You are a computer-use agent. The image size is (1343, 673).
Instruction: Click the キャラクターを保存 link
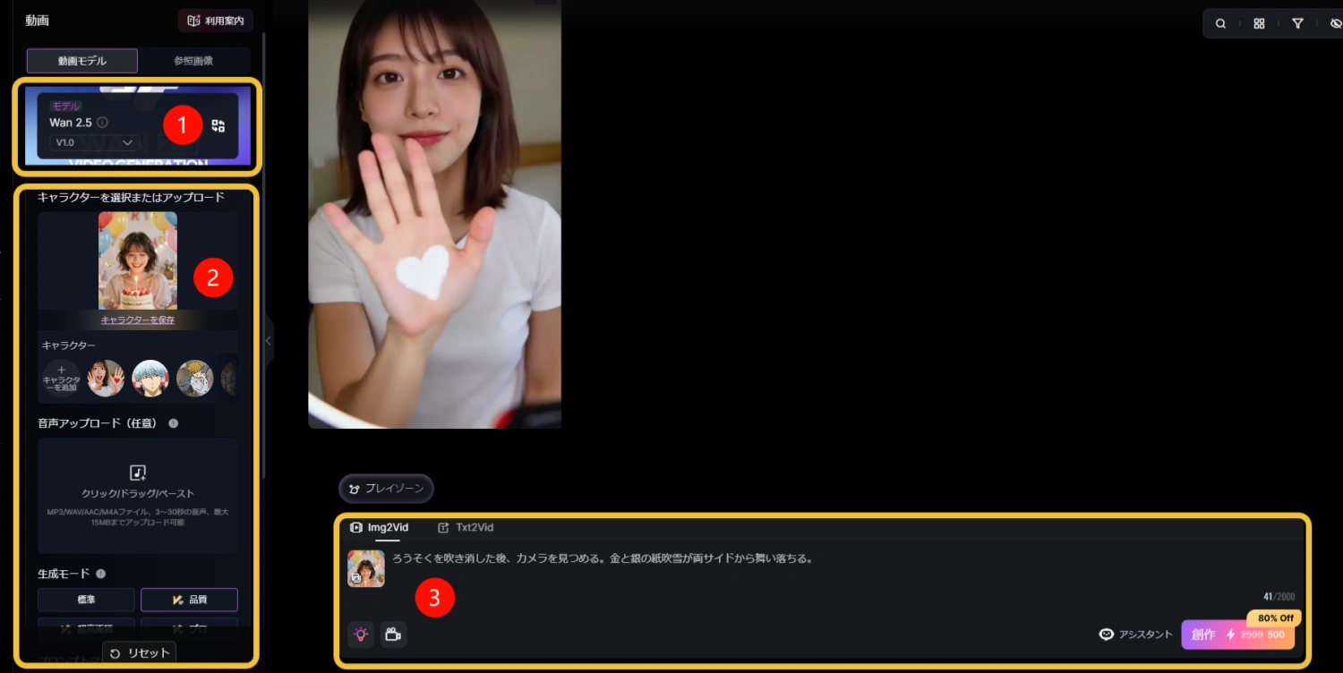click(x=138, y=320)
